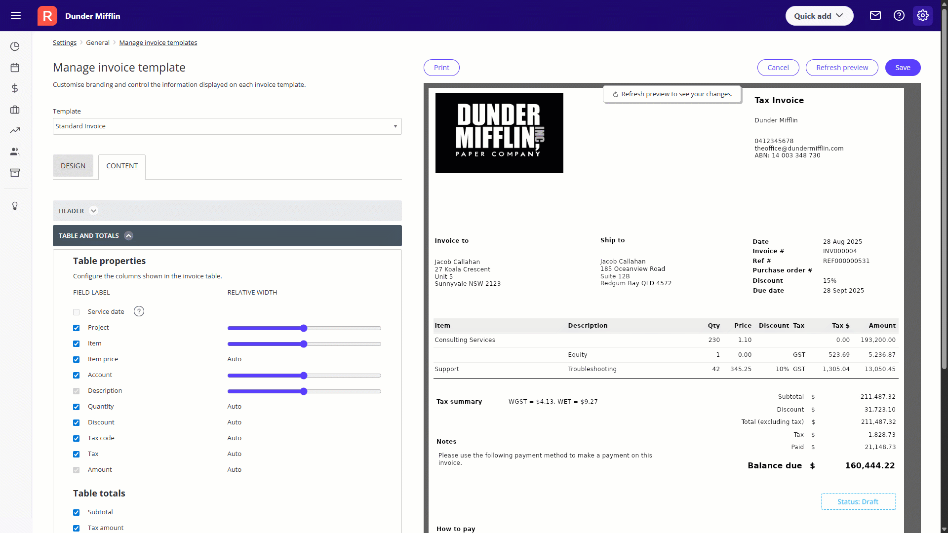Click the Troubleshooting description cell
Viewport: 948px width, 533px height.
592,369
